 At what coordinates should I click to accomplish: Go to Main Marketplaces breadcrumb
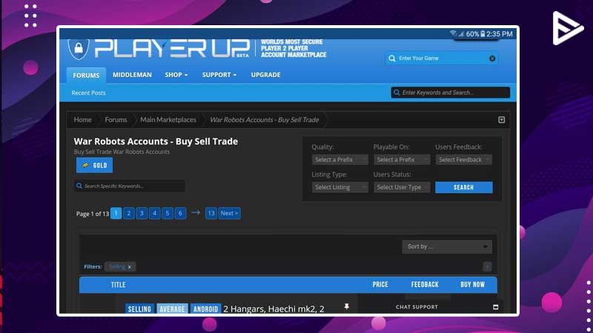168,120
